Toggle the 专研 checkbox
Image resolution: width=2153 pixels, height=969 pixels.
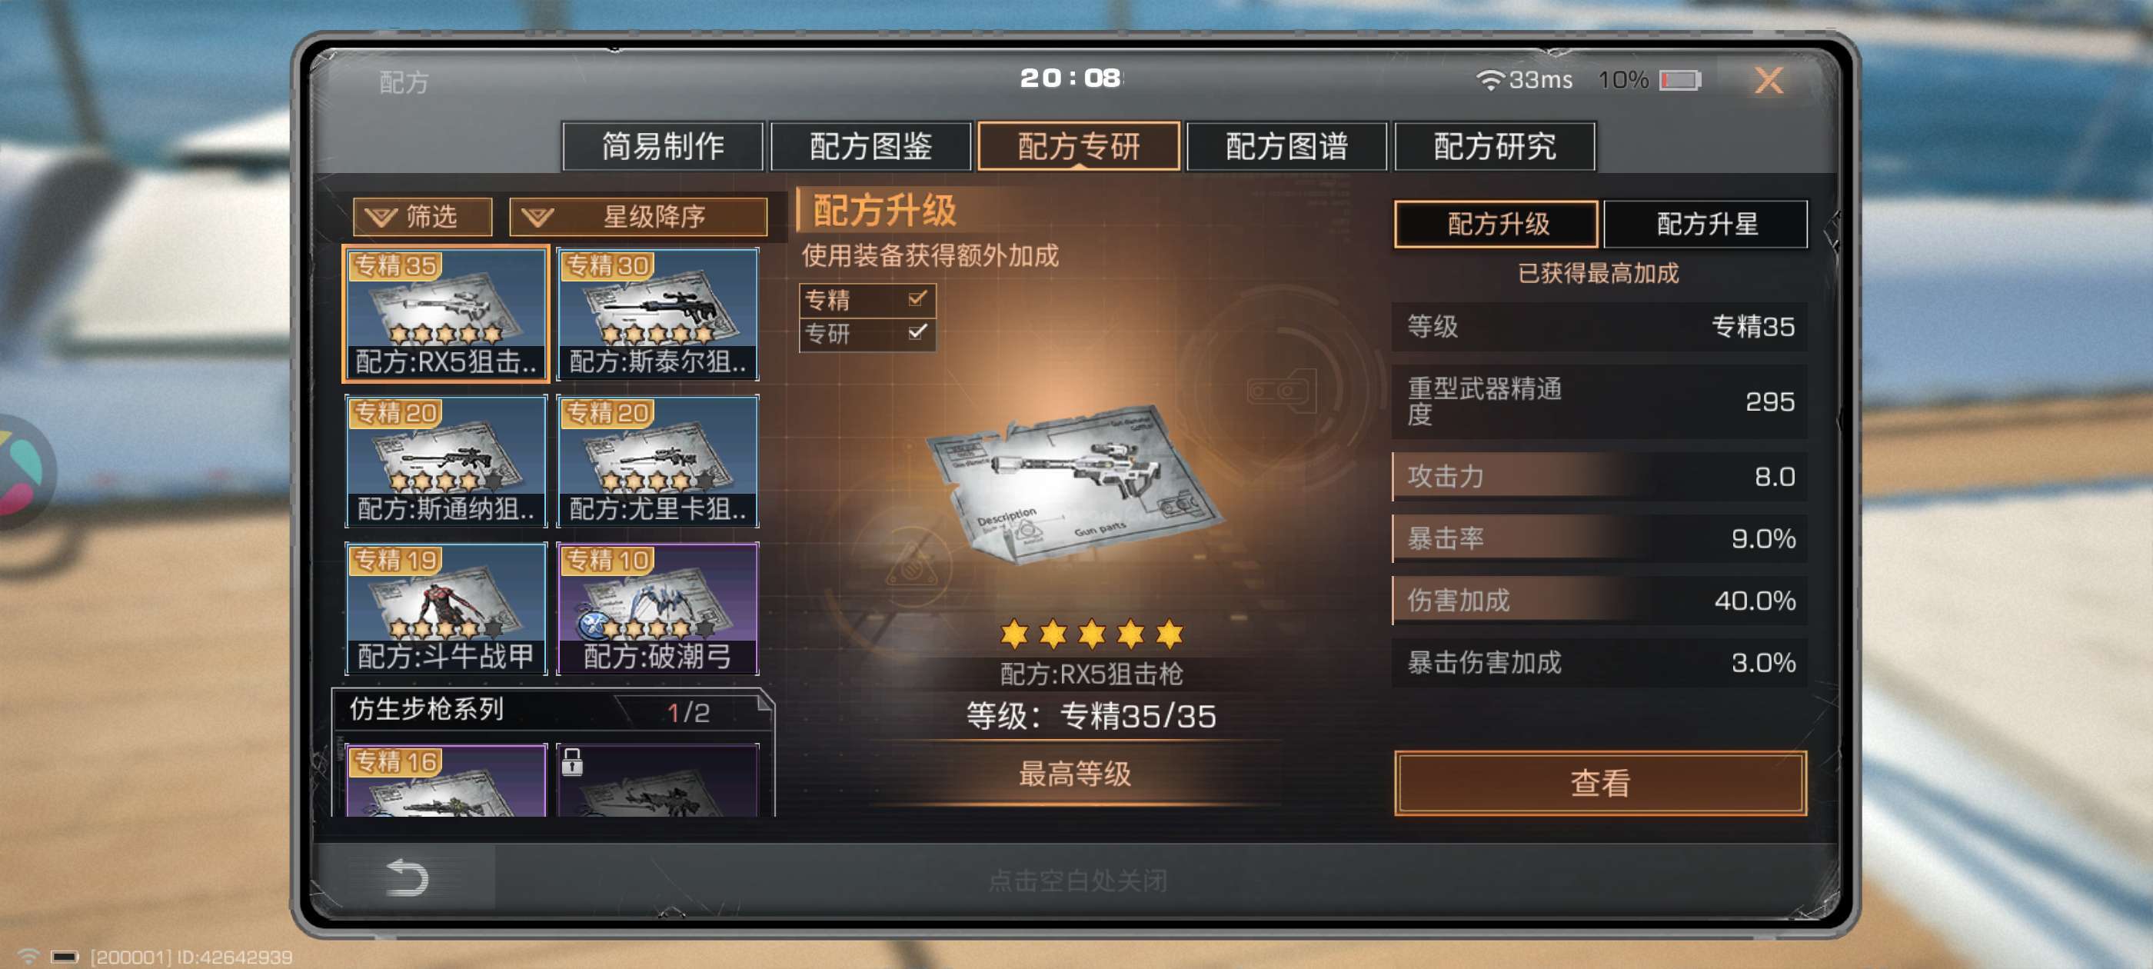917,333
